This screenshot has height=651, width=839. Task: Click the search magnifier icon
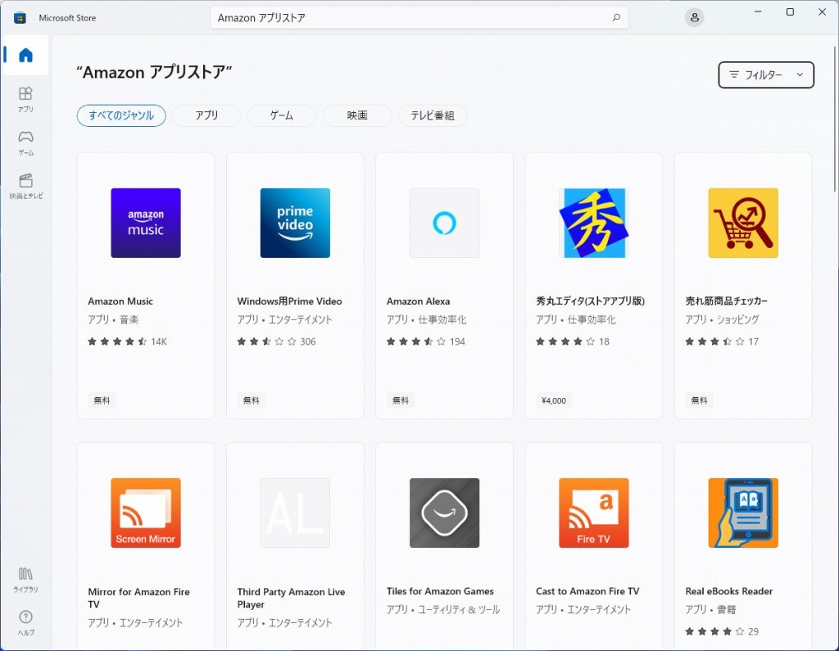(616, 18)
